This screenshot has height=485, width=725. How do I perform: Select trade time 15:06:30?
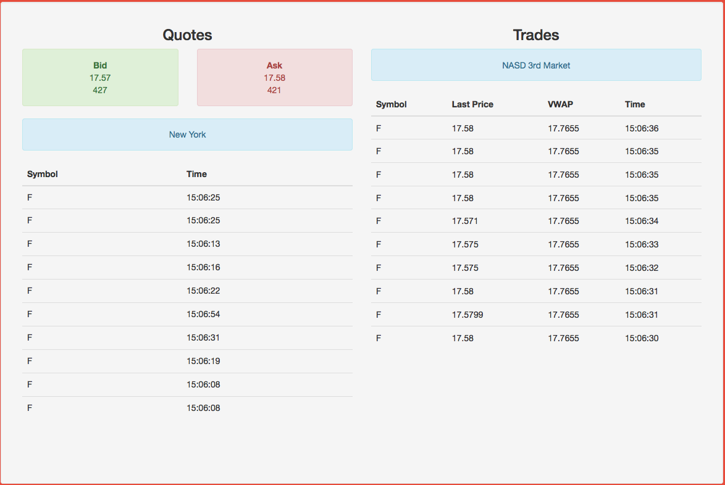(642, 338)
